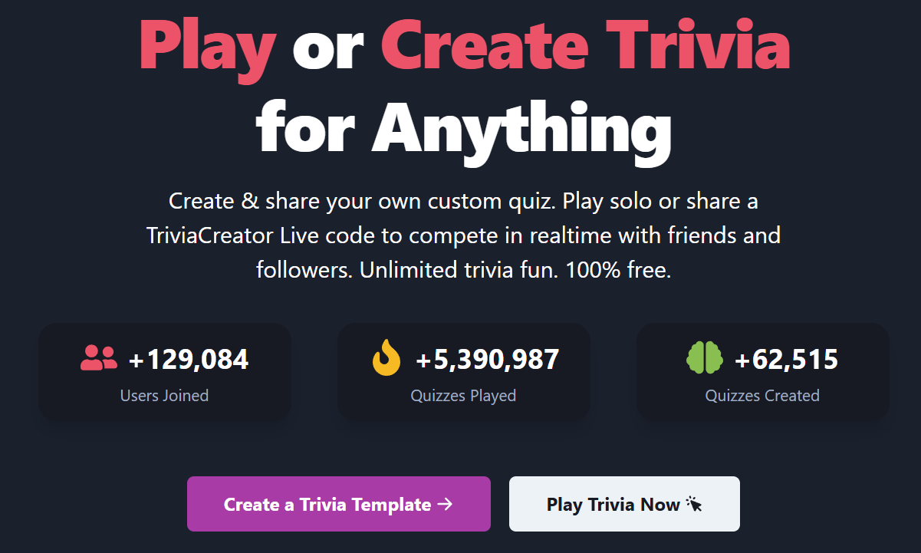Click the Quizzes Played stat card

click(x=463, y=372)
